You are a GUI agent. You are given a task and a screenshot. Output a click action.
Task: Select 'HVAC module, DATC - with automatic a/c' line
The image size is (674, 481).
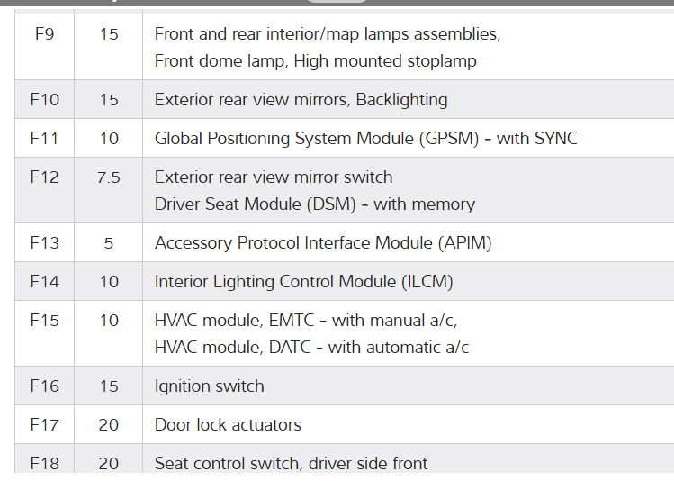311,347
